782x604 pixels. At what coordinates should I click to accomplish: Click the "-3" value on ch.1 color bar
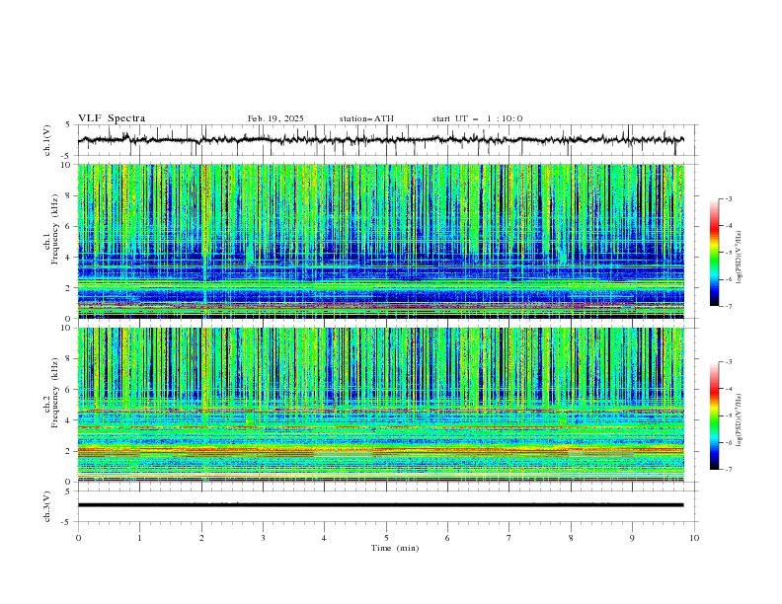pyautogui.click(x=728, y=198)
